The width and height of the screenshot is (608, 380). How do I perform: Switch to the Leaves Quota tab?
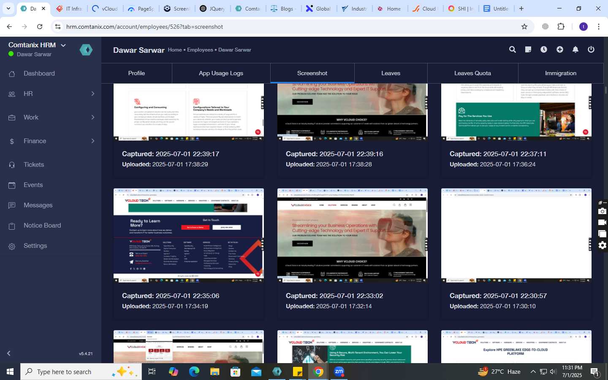click(x=472, y=73)
